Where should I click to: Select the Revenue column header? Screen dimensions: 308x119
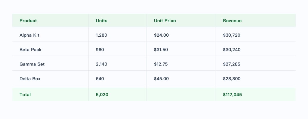tap(256, 20)
